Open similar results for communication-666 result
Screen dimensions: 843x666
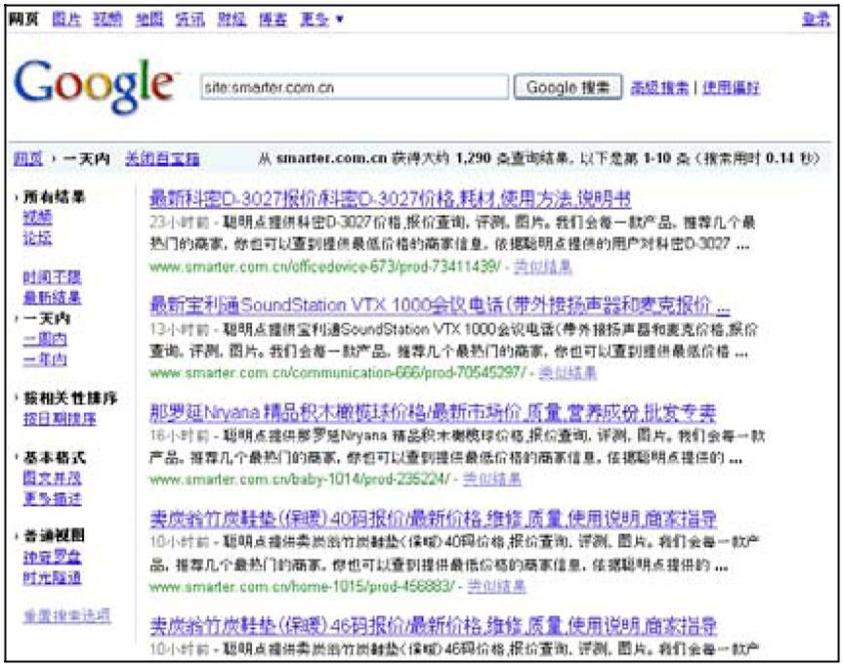click(568, 373)
